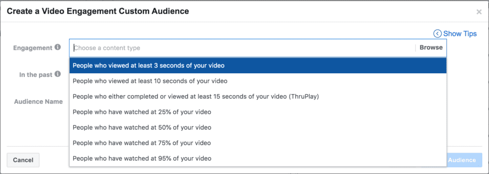Choose viewed at least 10 seconds option
Screen dimensions: 489x174
(258, 81)
